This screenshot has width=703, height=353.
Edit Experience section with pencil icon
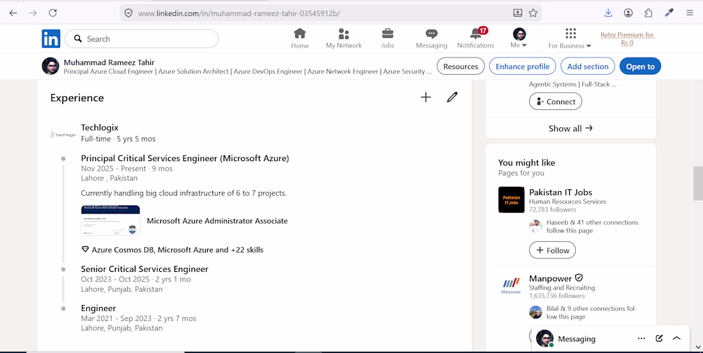(x=452, y=97)
